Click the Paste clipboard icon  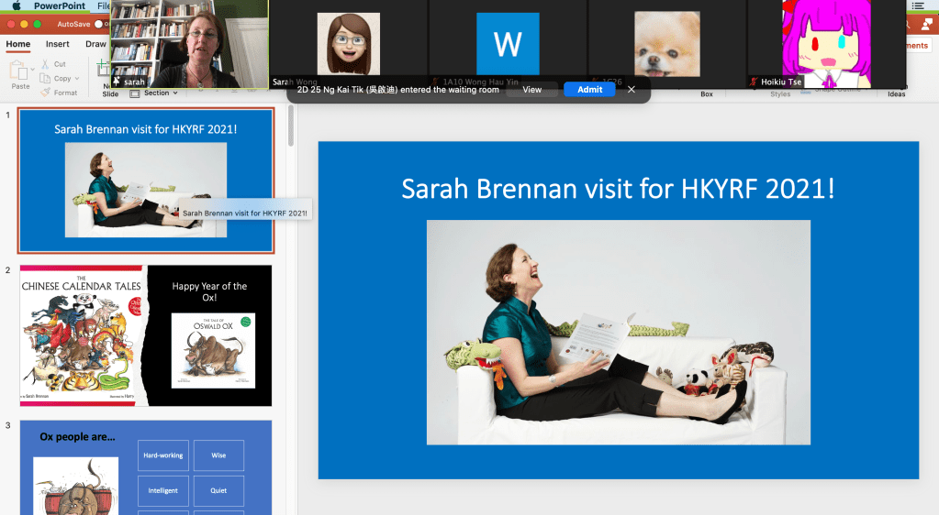click(x=19, y=70)
